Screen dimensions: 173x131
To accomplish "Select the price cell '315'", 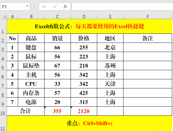I will [84, 102].
